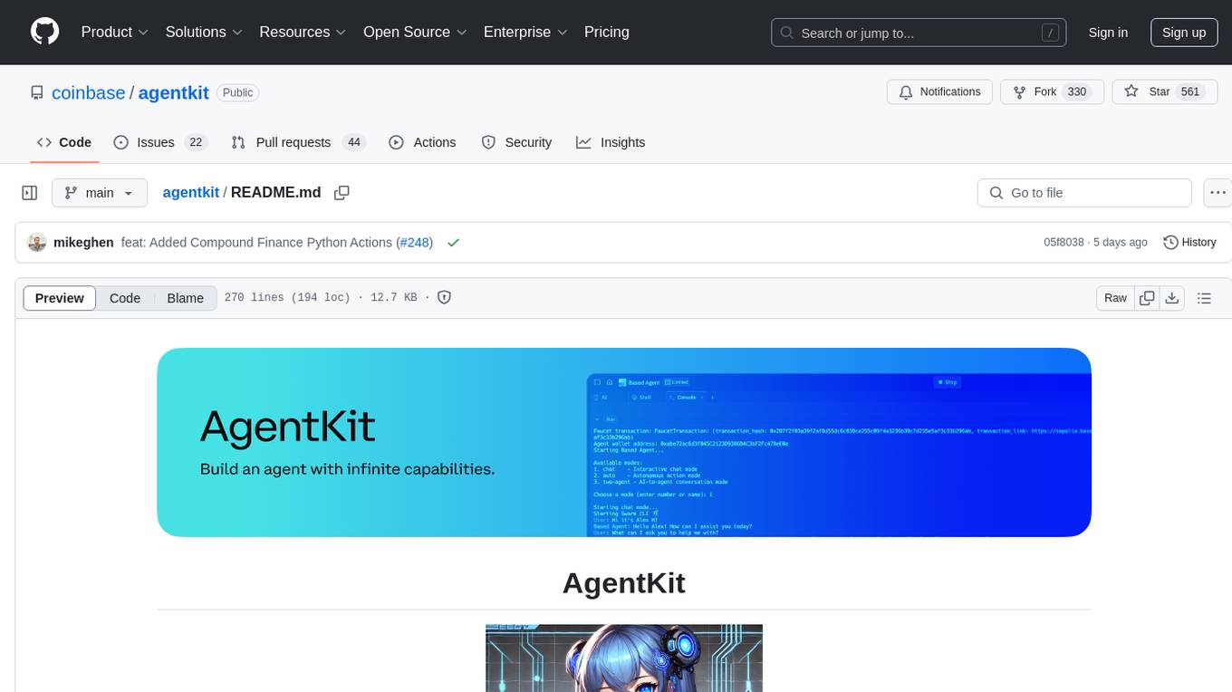Open the more file actions menu
Image resolution: width=1232 pixels, height=692 pixels.
pyautogui.click(x=1218, y=193)
